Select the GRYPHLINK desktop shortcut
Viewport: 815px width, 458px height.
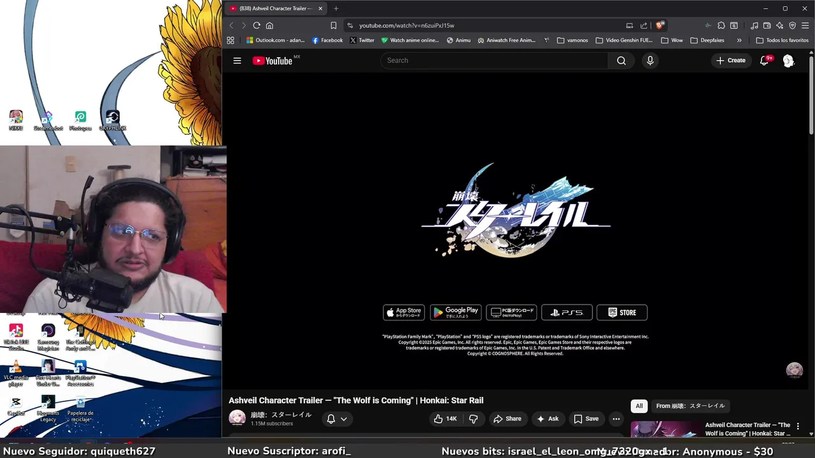[113, 120]
